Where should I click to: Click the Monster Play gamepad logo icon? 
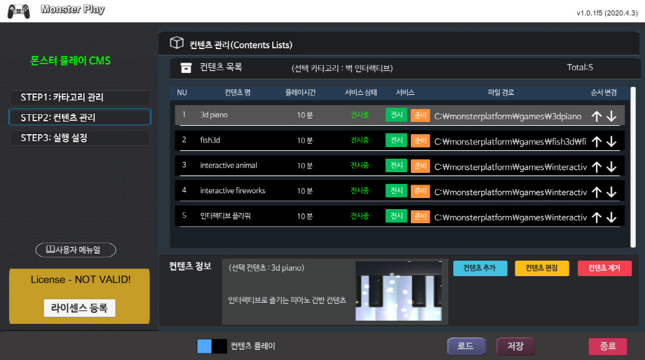[x=19, y=11]
